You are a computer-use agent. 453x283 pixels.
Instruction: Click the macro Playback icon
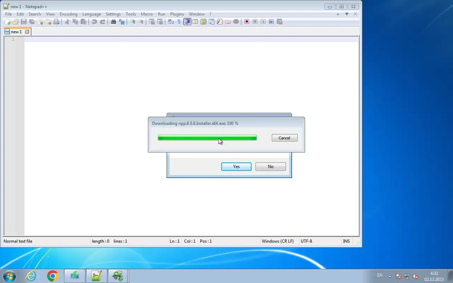(263, 22)
